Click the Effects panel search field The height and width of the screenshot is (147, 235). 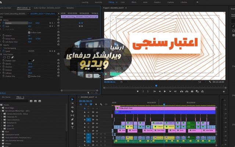click(14, 101)
